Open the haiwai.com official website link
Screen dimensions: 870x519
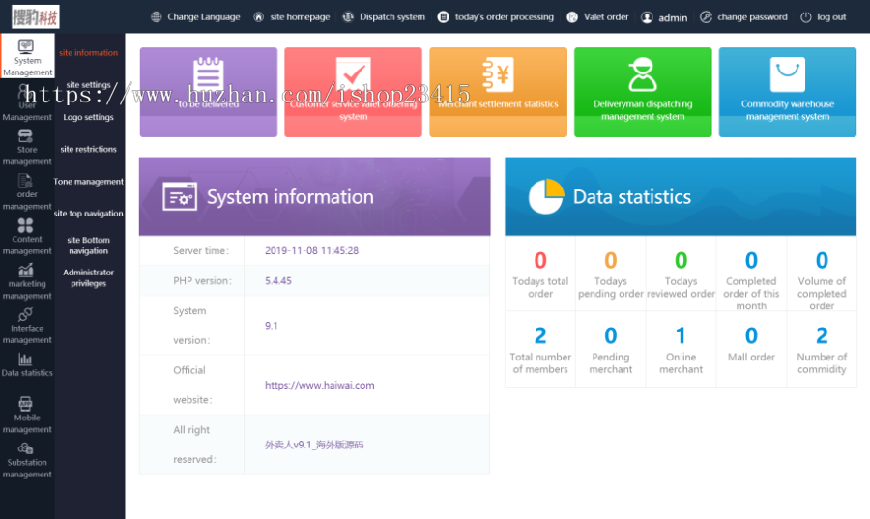(x=319, y=385)
